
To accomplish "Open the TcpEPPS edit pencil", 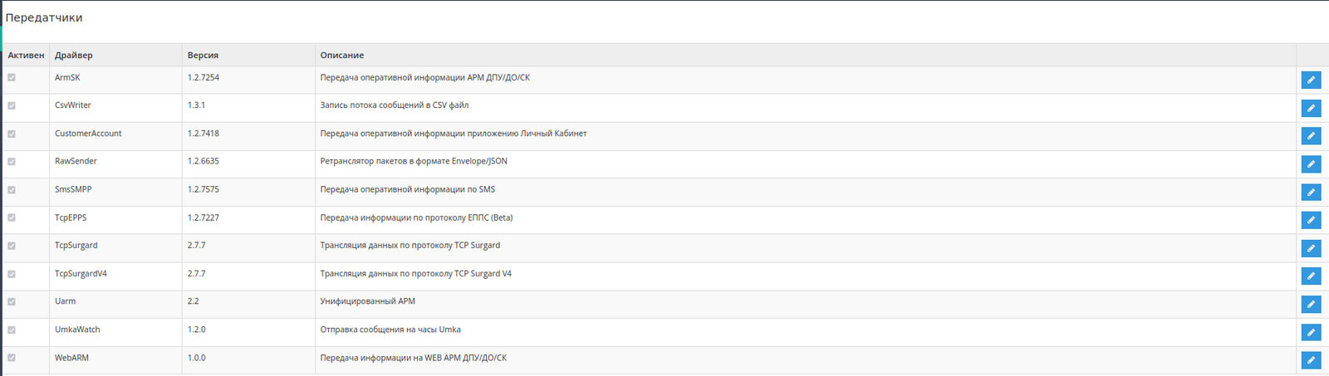I will pos(1311,220).
